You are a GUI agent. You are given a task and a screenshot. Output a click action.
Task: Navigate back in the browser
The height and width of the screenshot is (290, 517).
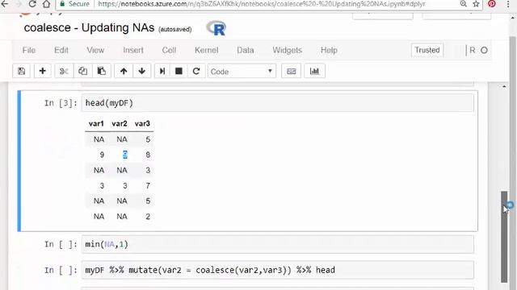(x=4, y=4)
